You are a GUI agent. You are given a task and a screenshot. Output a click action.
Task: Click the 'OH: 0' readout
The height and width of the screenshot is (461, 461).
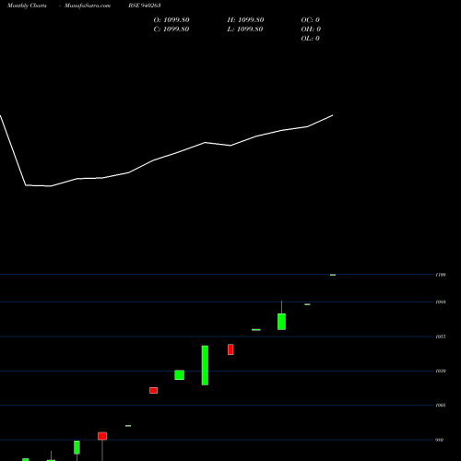[311, 30]
